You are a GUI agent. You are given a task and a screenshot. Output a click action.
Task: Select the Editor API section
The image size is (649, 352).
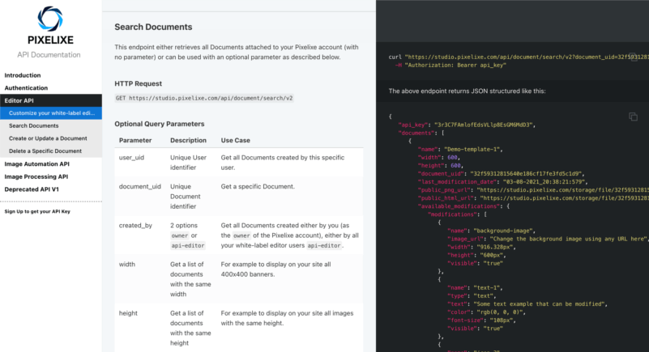pyautogui.click(x=51, y=100)
